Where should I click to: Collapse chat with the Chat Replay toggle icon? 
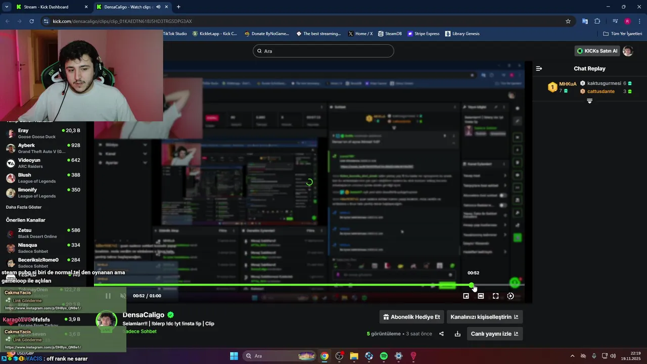(x=539, y=68)
